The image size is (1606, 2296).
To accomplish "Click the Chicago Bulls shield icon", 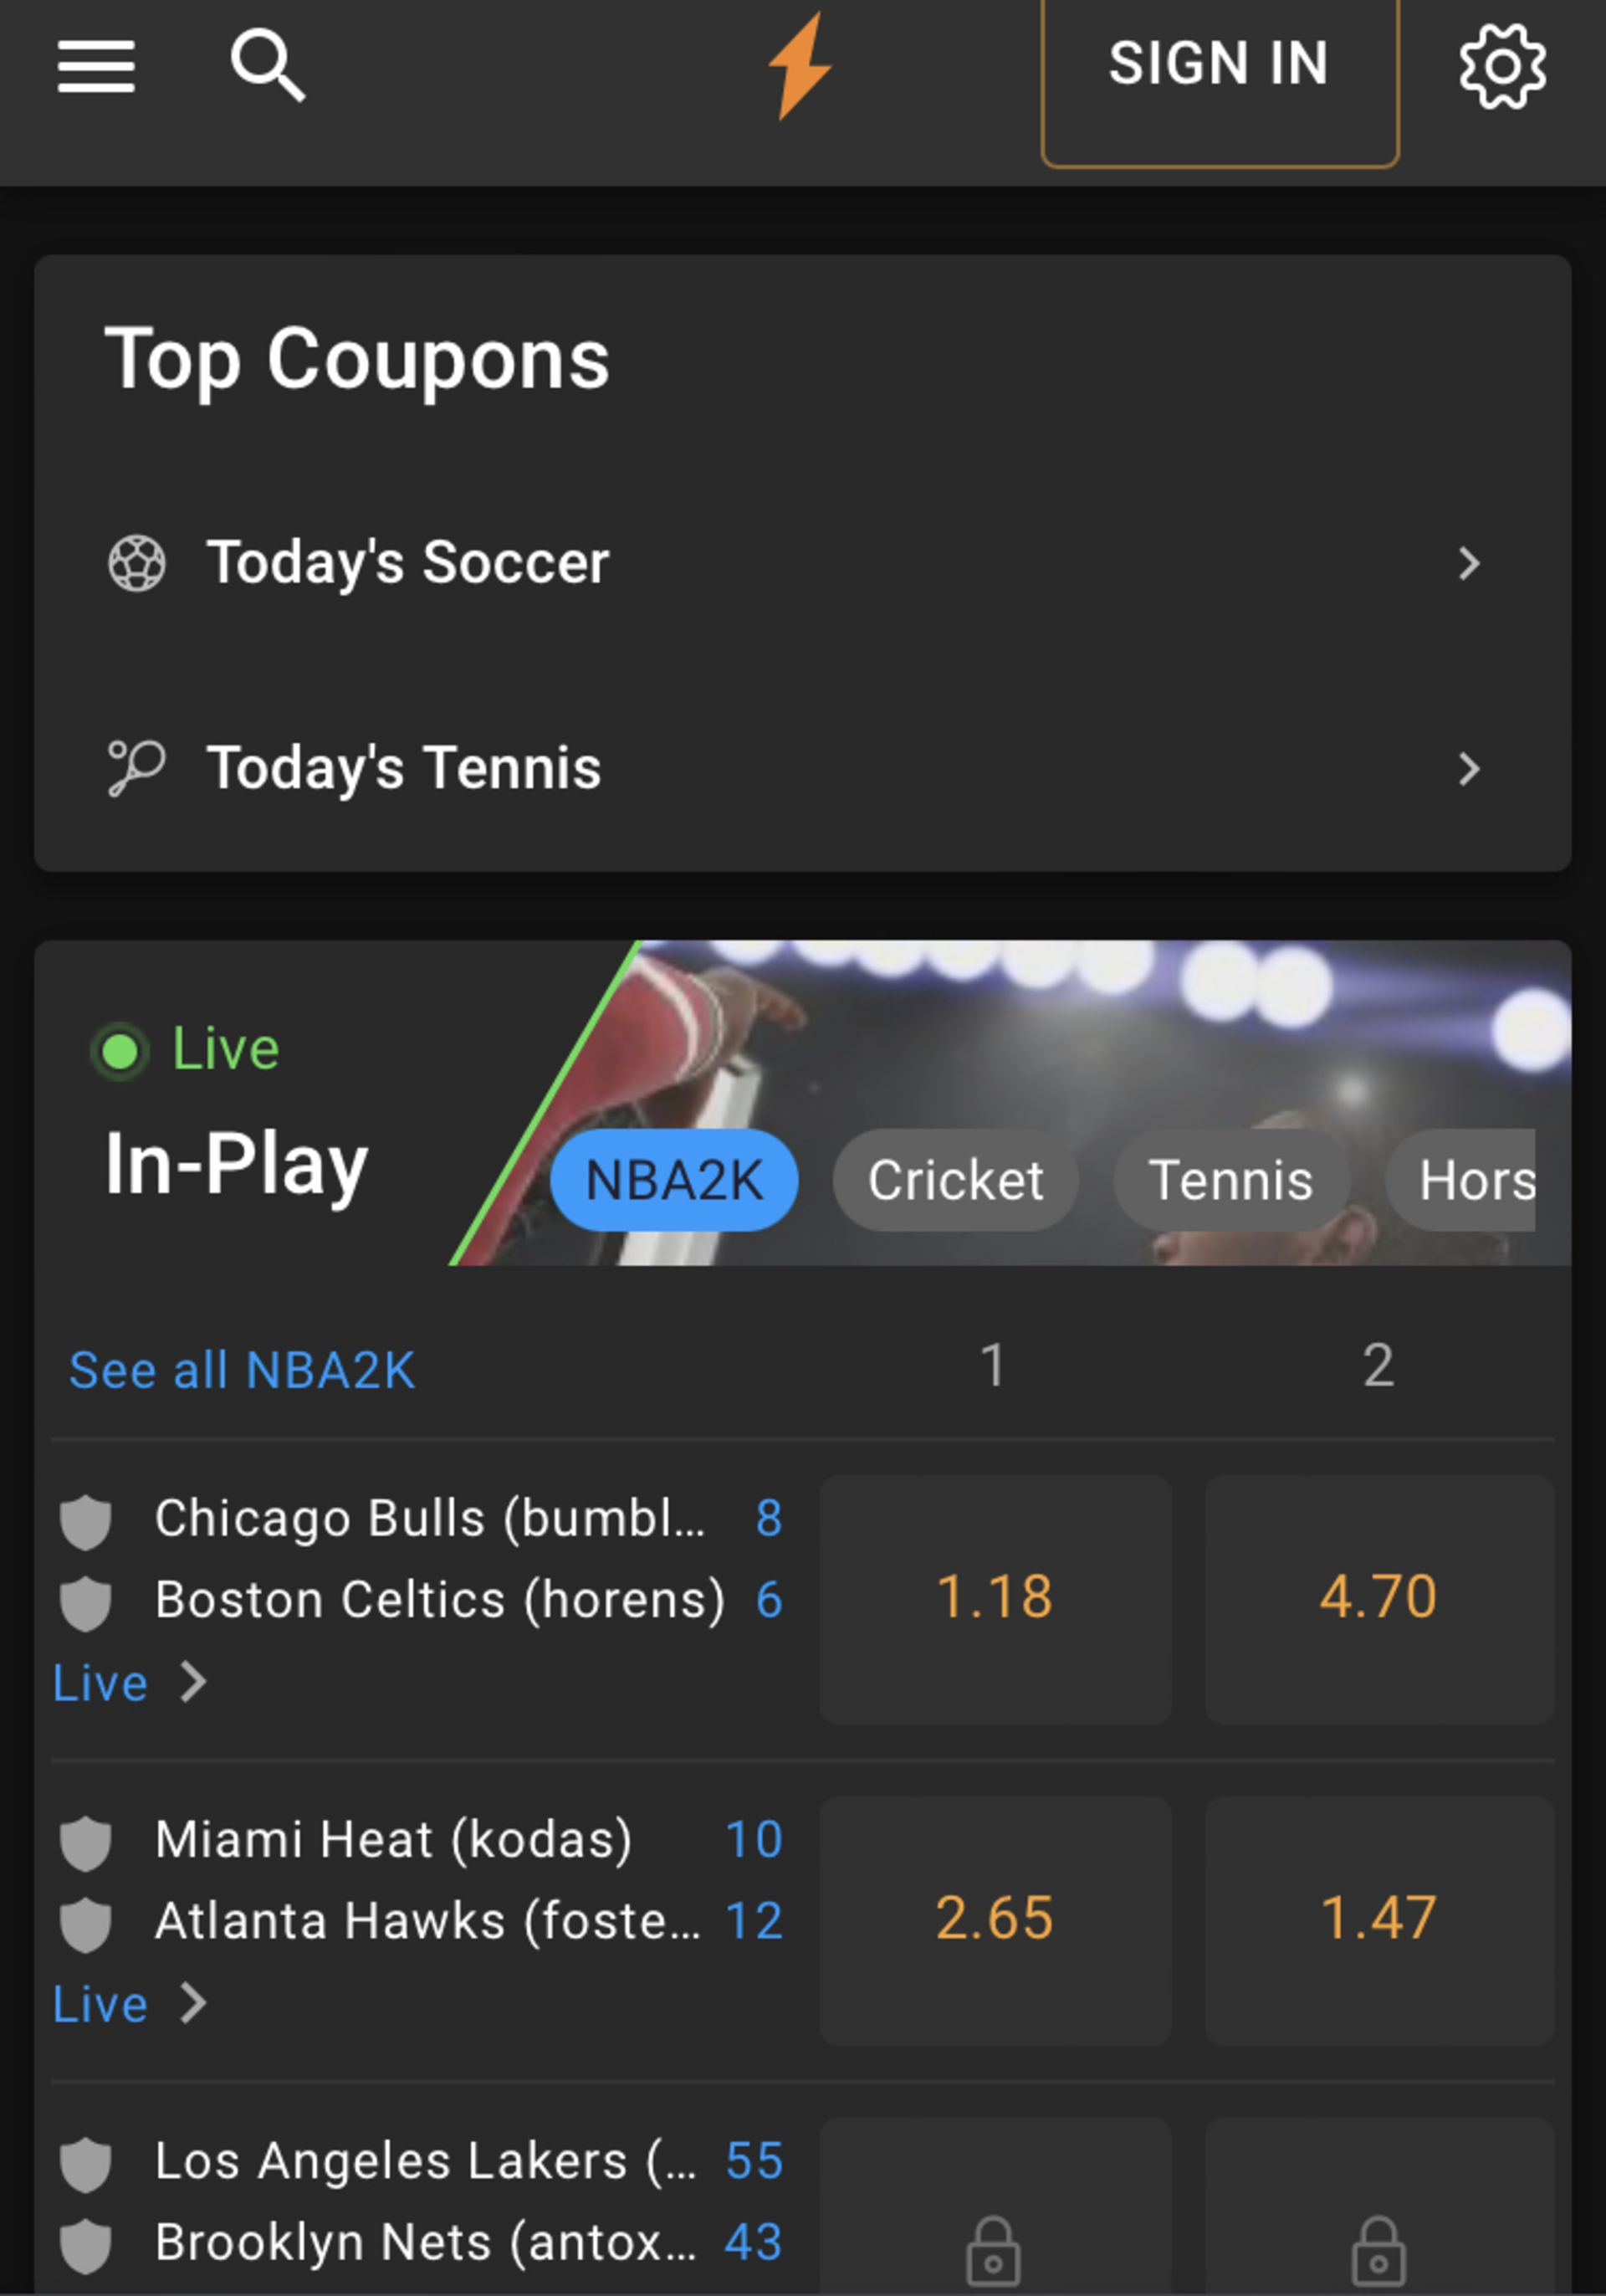I will (86, 1521).
